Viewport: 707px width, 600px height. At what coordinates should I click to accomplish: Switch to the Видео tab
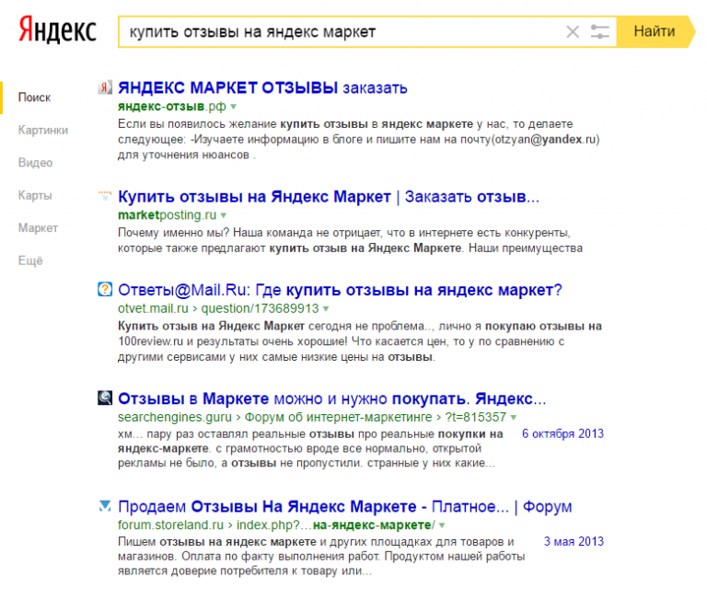pos(35,163)
